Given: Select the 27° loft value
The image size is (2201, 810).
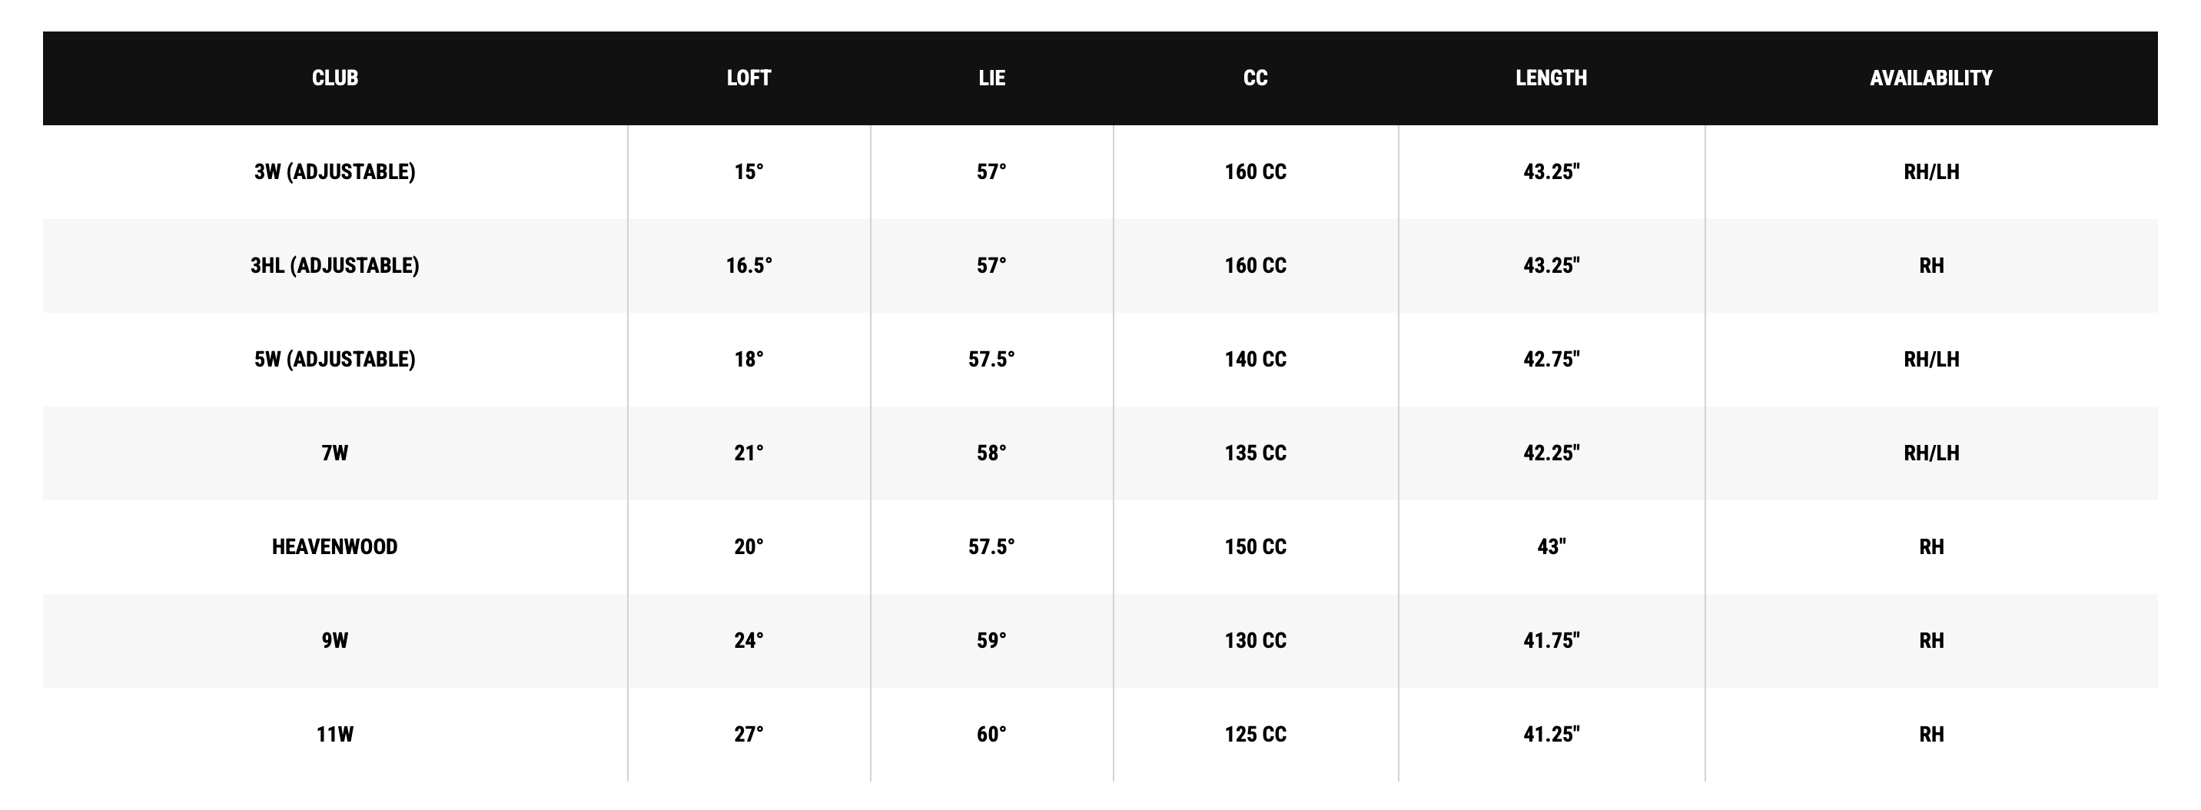Looking at the screenshot, I should (x=749, y=734).
